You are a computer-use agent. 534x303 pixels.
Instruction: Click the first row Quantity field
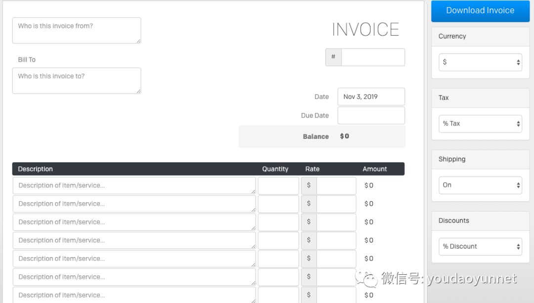tap(278, 186)
